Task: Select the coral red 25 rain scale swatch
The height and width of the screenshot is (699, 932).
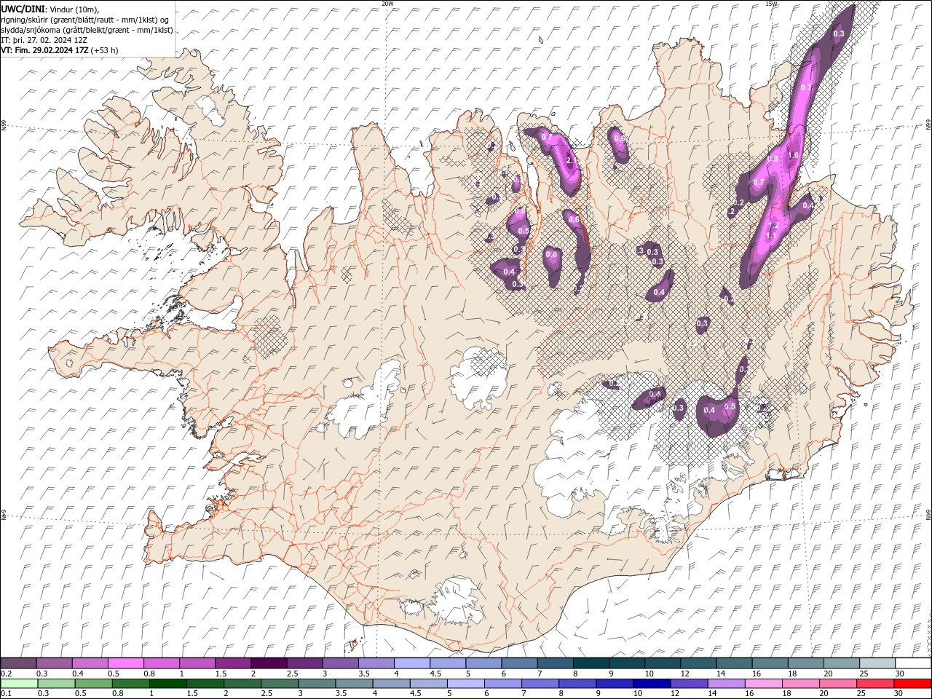Action: 874,684
